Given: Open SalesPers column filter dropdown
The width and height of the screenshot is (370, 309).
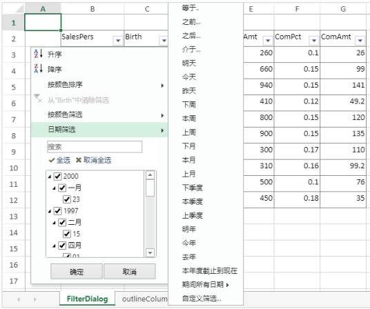Looking at the screenshot, I should pyautogui.click(x=118, y=41).
